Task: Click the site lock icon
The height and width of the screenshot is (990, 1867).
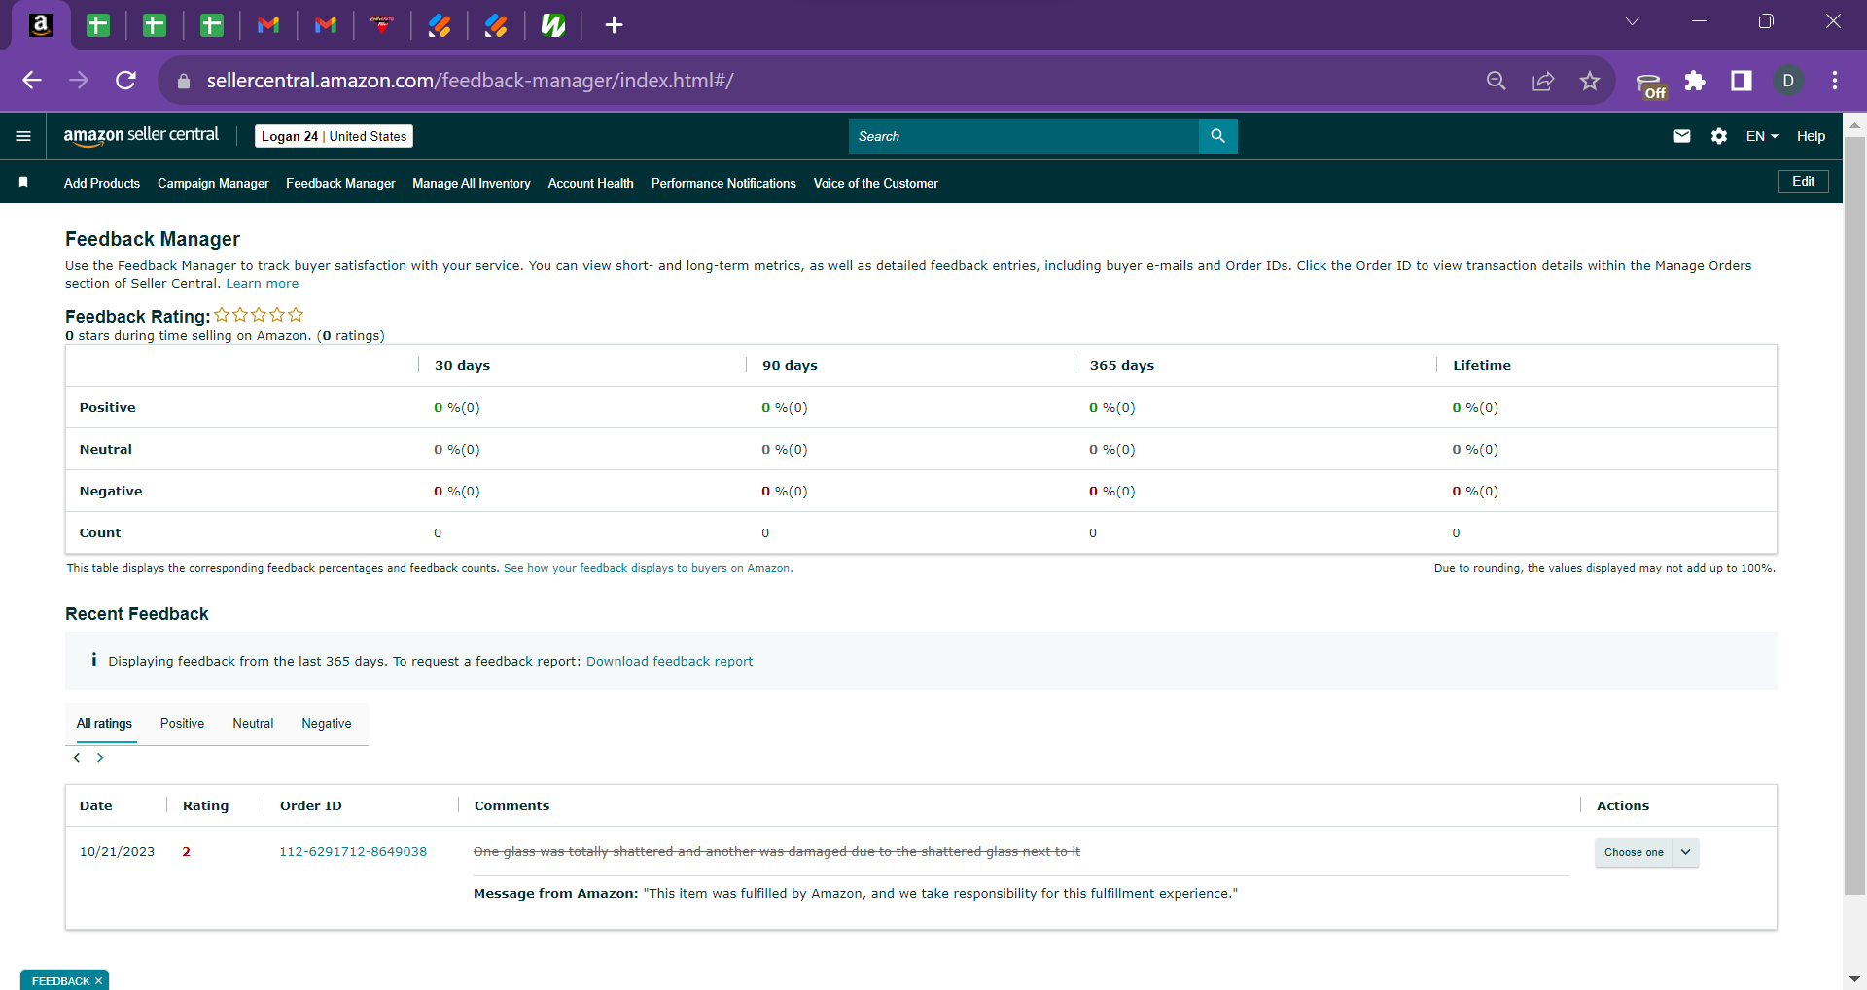Action: pyautogui.click(x=183, y=82)
